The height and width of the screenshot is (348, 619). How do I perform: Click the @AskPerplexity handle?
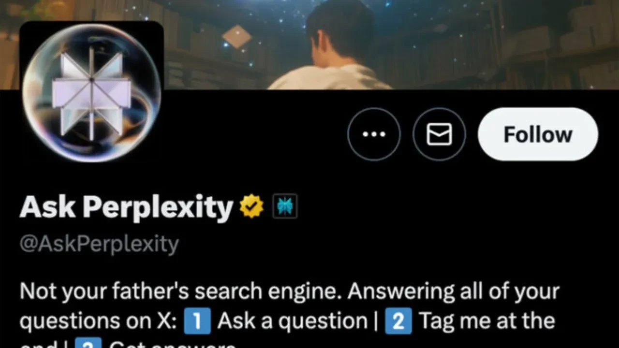(99, 245)
